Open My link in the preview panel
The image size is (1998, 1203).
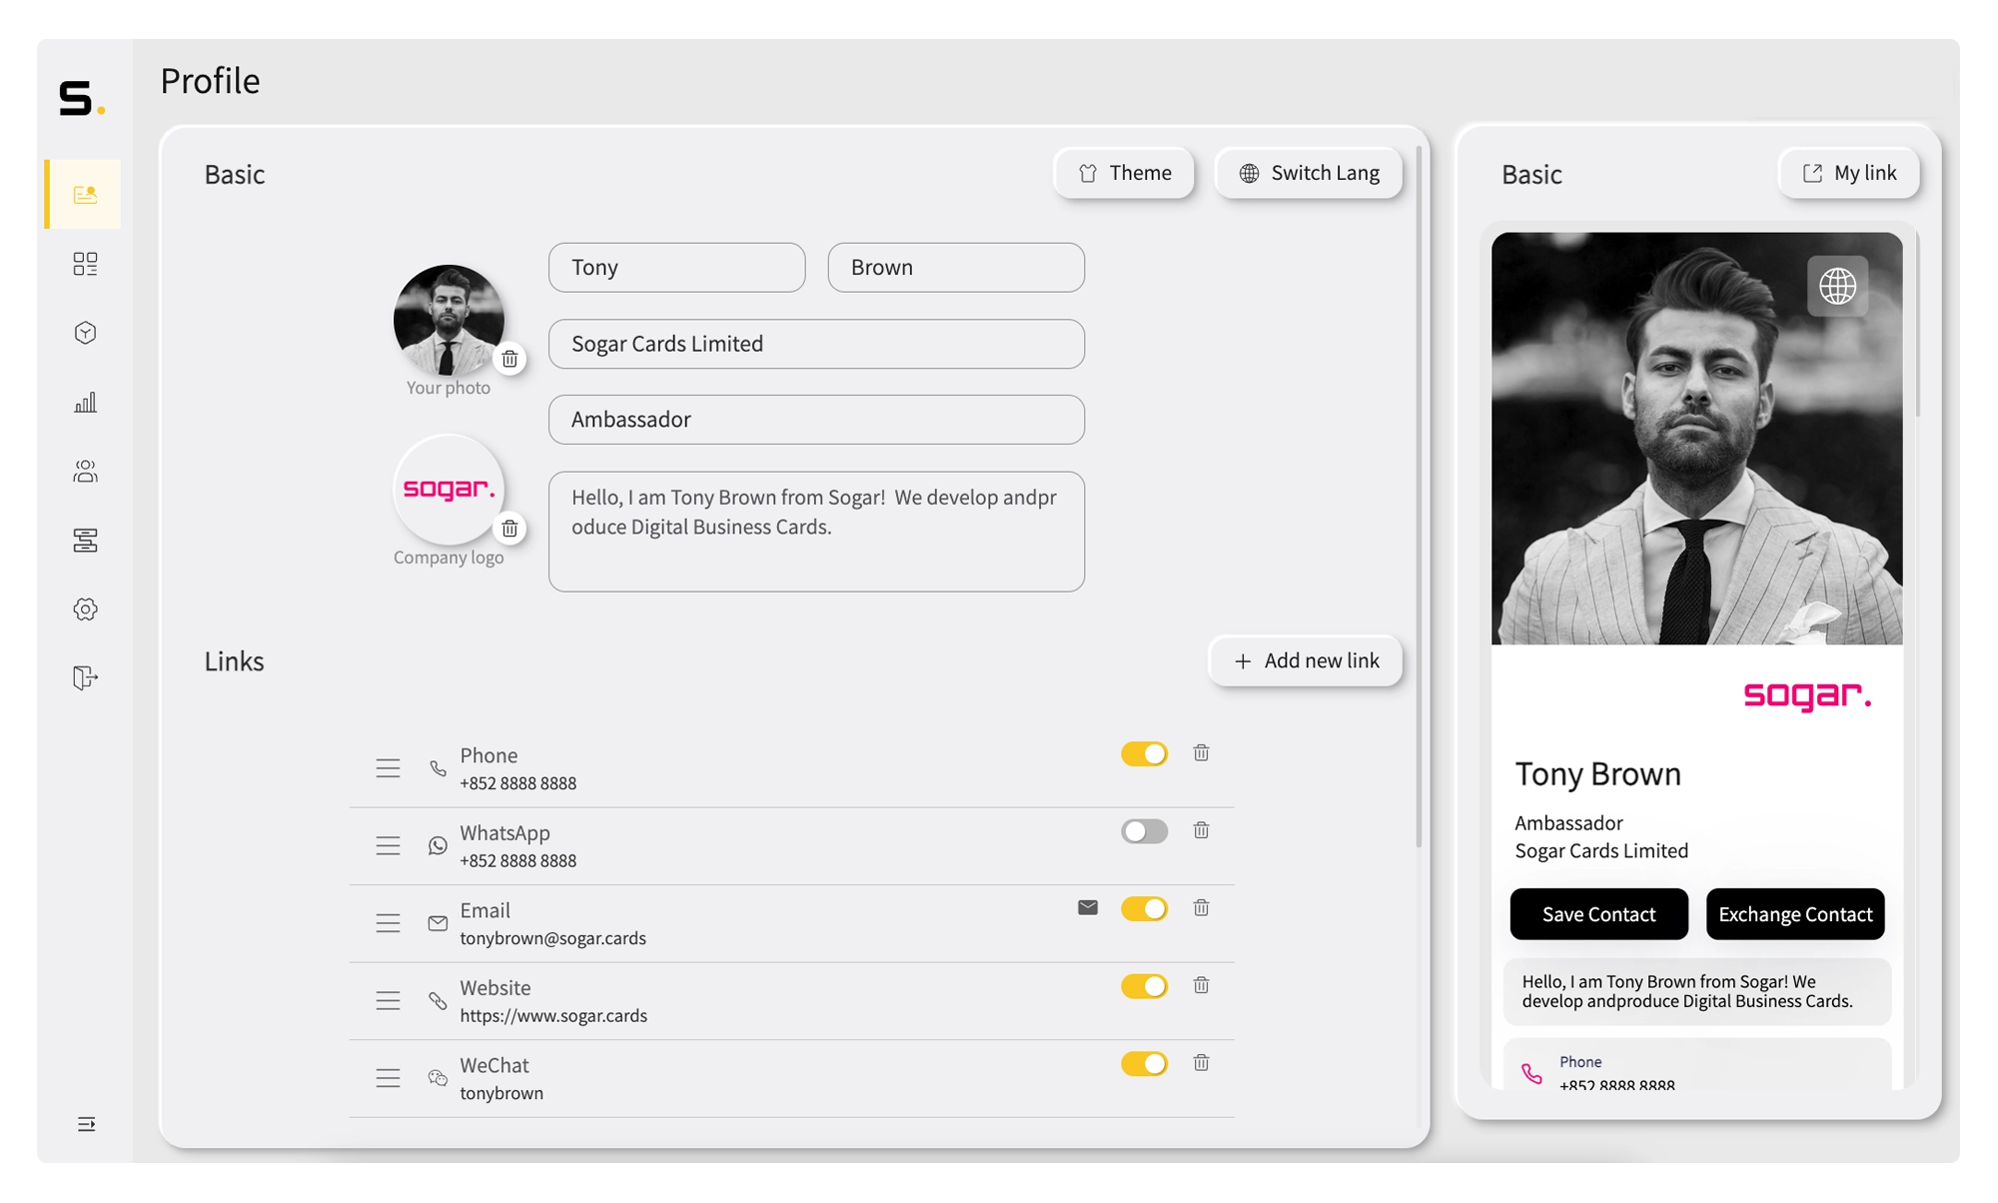(1849, 172)
